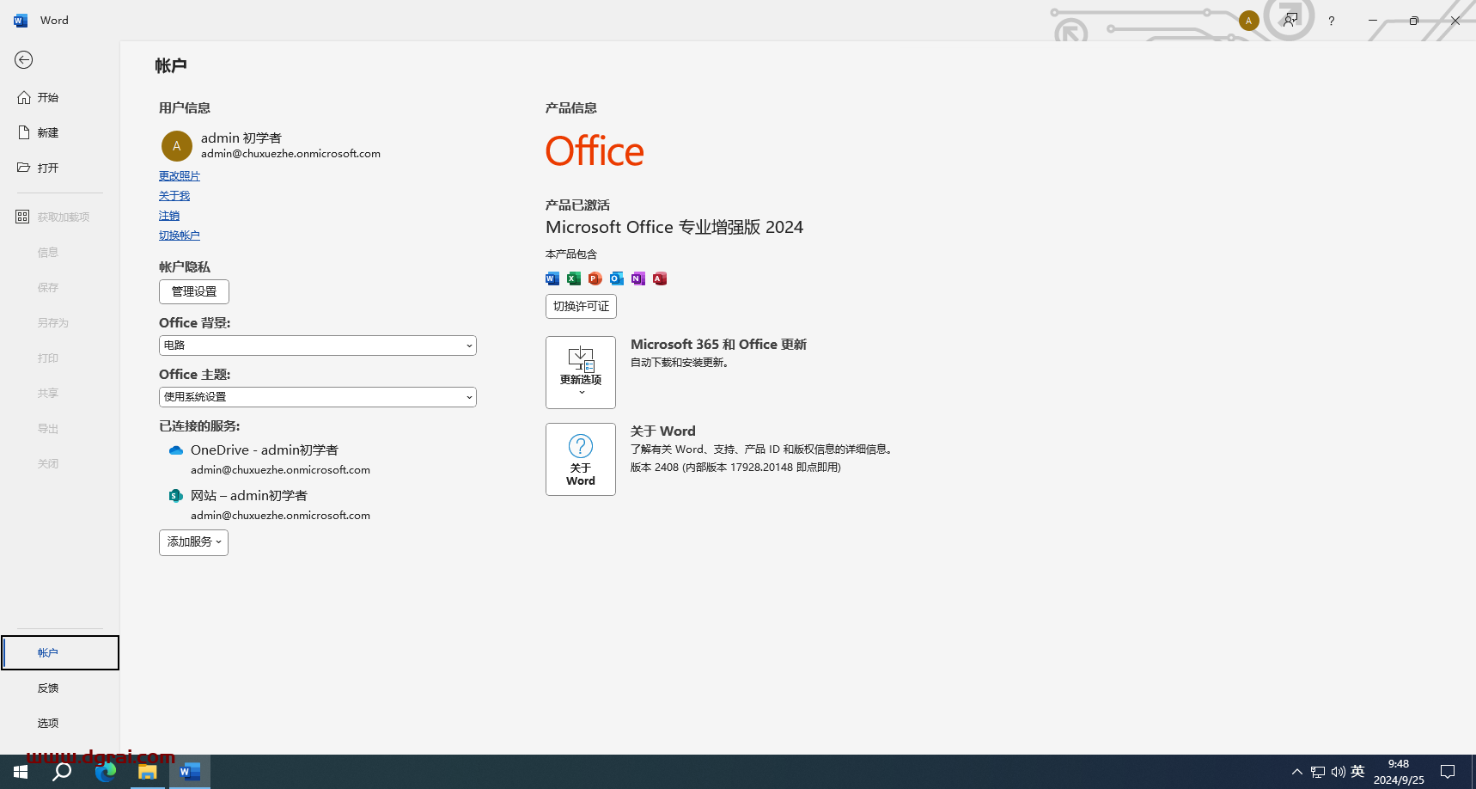Open the 选项 page from sidebar
Viewport: 1476px width, 789px height.
coord(48,723)
